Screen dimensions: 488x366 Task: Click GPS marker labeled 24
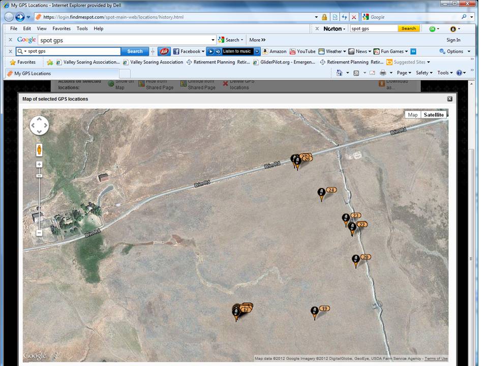(x=321, y=193)
